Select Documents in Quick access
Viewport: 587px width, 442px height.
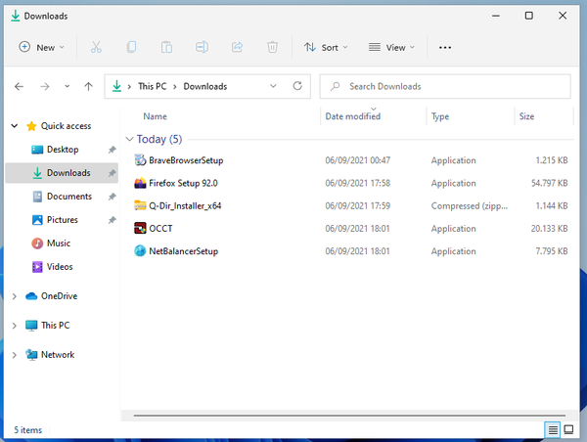point(68,197)
